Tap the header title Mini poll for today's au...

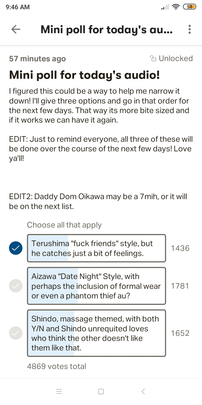coord(107,29)
